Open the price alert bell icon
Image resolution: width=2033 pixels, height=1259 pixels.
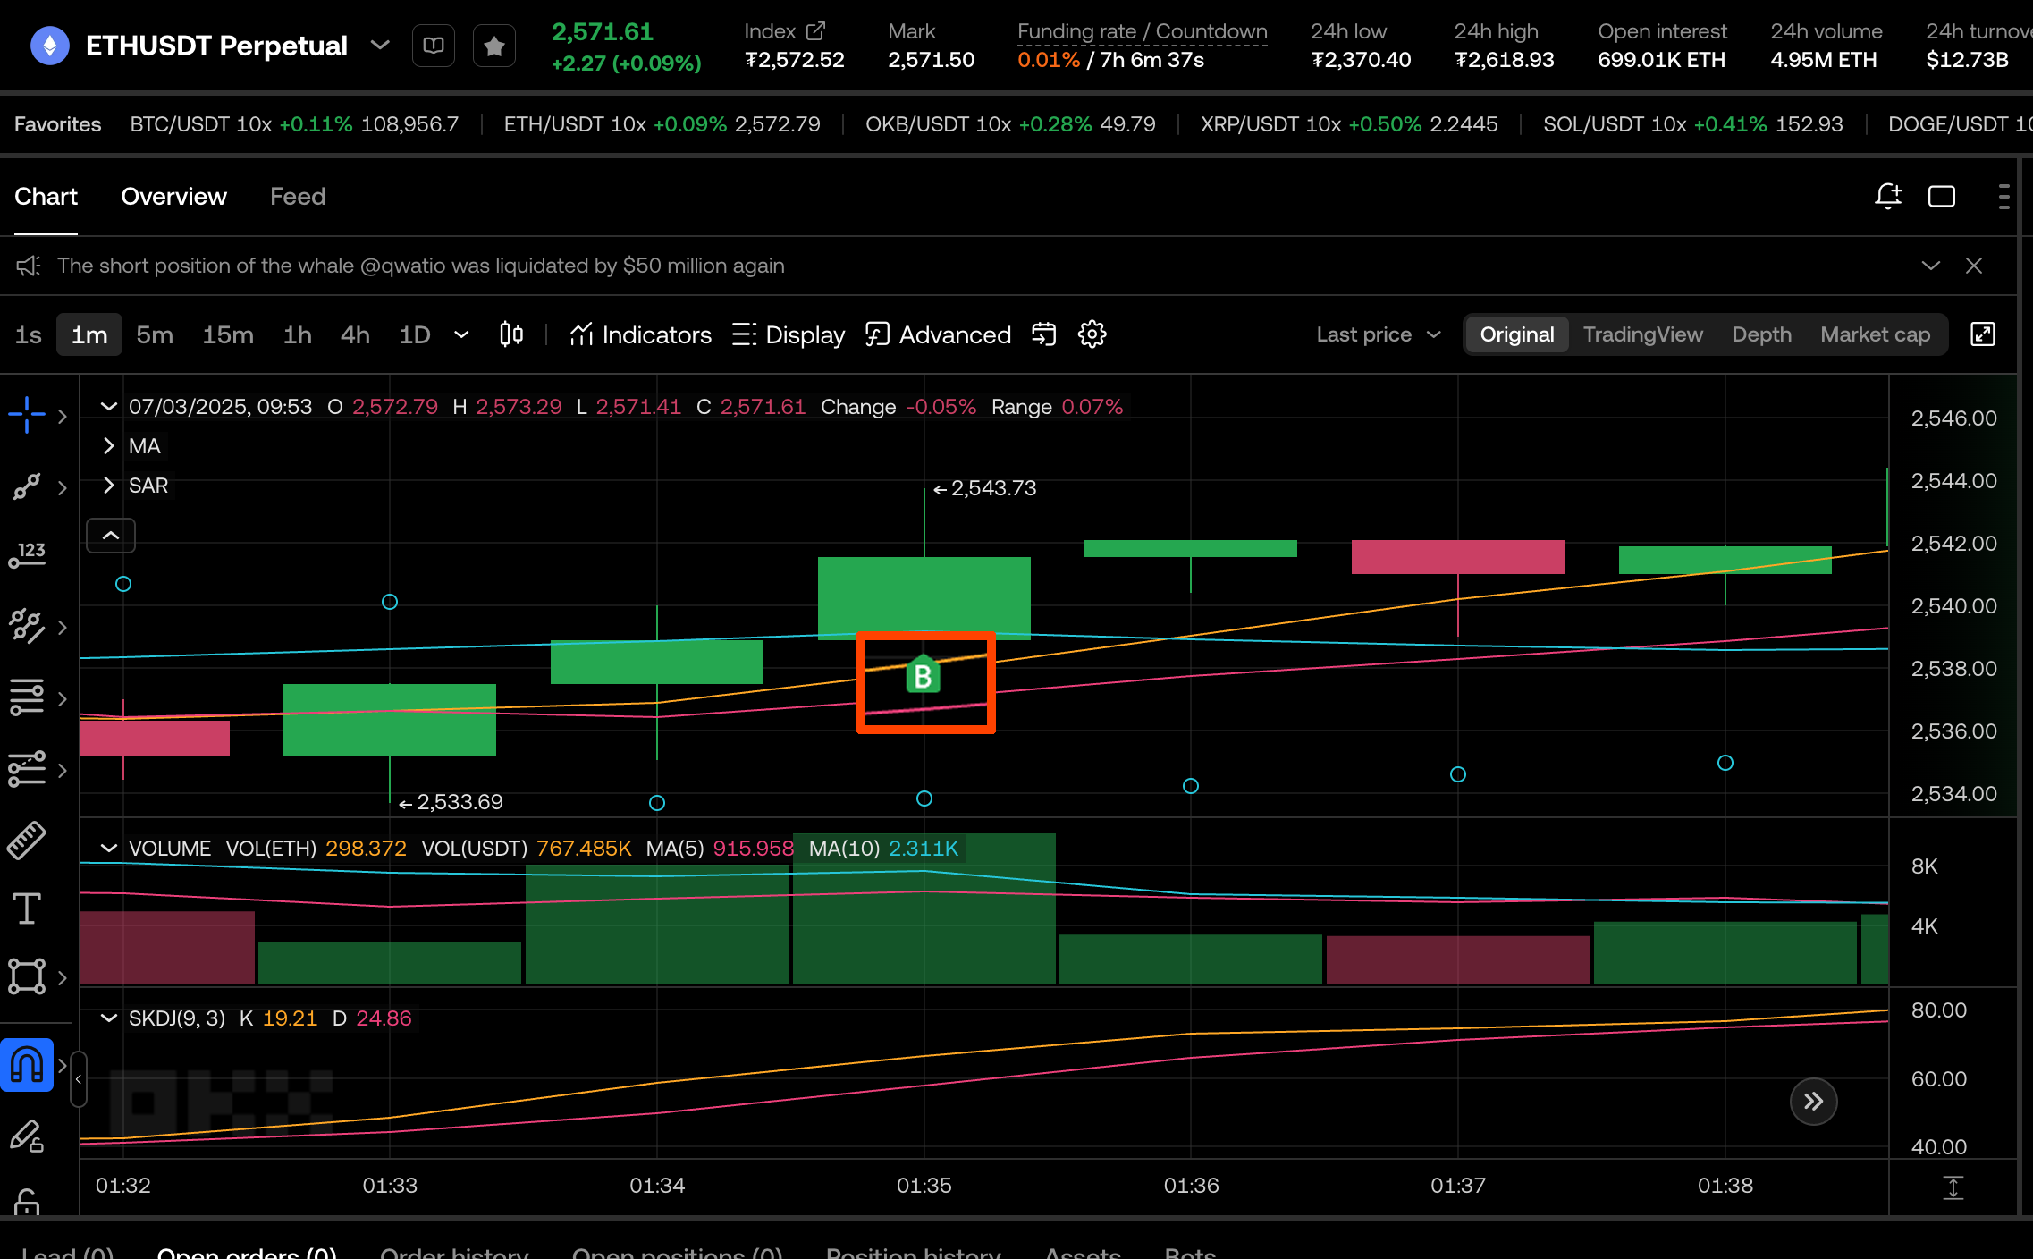point(1887,196)
